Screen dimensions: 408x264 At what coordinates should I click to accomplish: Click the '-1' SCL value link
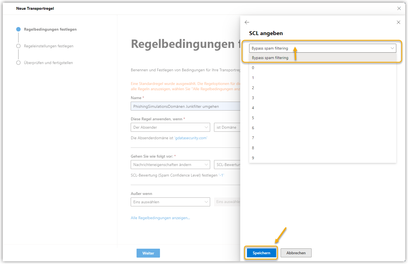pos(221,175)
